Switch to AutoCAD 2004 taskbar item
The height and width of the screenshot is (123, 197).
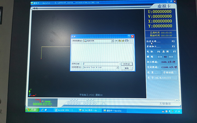coord(65,110)
